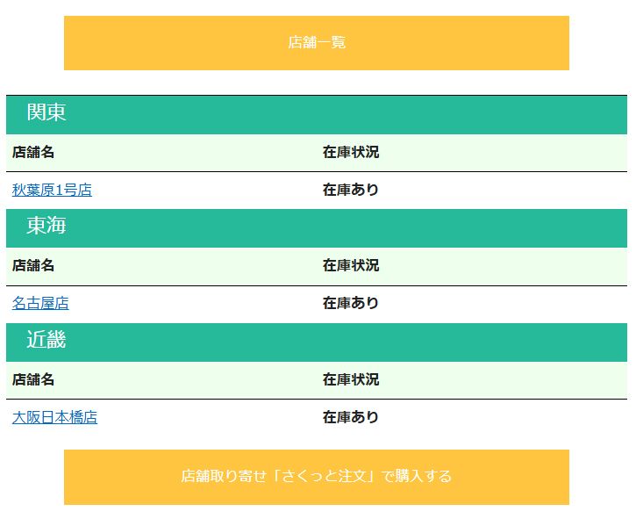Click 在庫あり status for 大阪日本橋店
Viewport: 636px width, 526px height.
[351, 417]
